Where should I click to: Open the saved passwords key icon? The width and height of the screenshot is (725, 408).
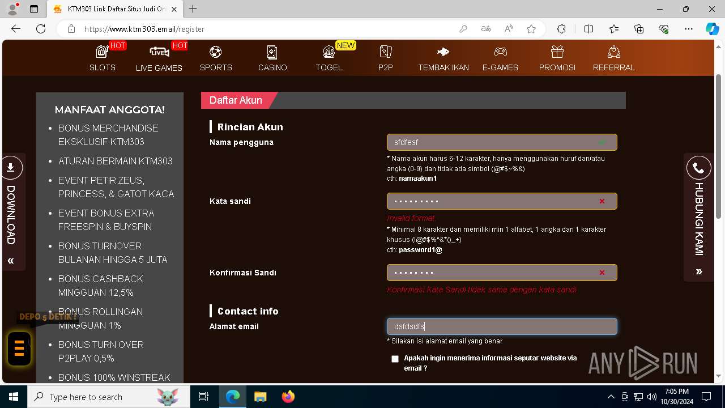click(463, 29)
